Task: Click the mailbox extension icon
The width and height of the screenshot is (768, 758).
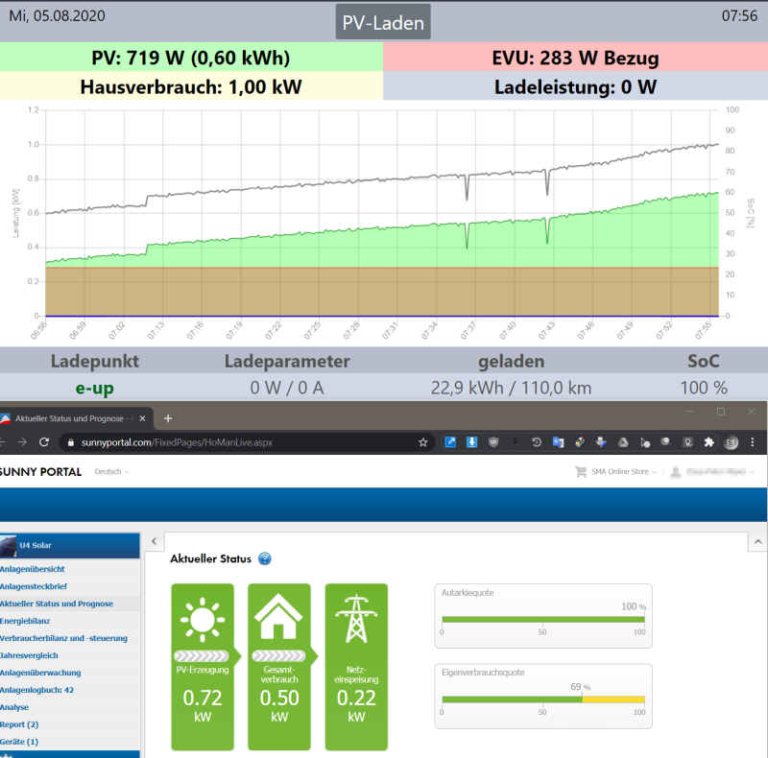Action: 580,442
